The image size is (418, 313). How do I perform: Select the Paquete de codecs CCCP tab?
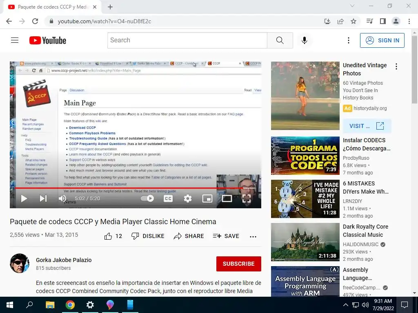pos(53,7)
